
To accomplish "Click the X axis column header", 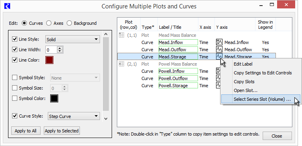I will pos(206,24).
